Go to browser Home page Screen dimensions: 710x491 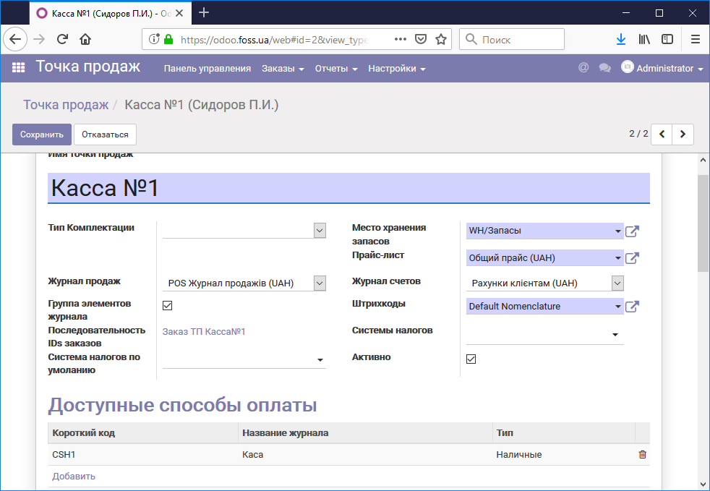click(x=85, y=39)
